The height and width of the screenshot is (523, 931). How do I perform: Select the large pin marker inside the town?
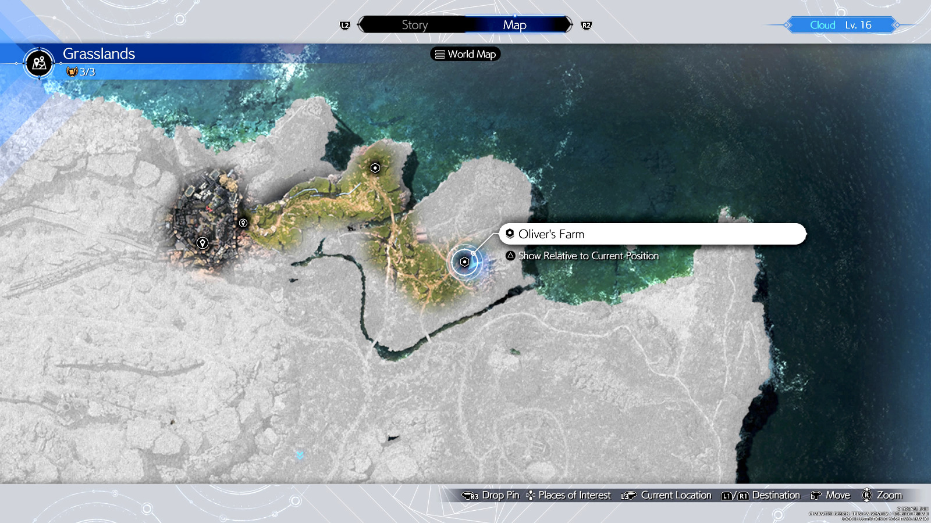pyautogui.click(x=202, y=243)
